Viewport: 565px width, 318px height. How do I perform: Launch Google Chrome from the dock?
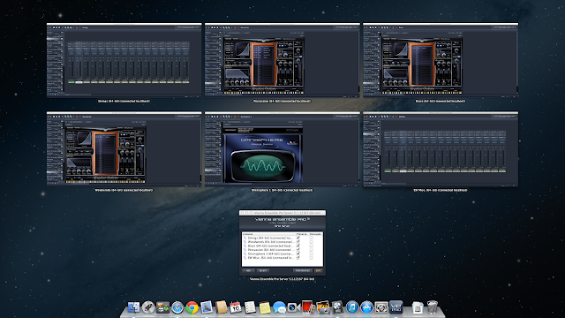(192, 307)
